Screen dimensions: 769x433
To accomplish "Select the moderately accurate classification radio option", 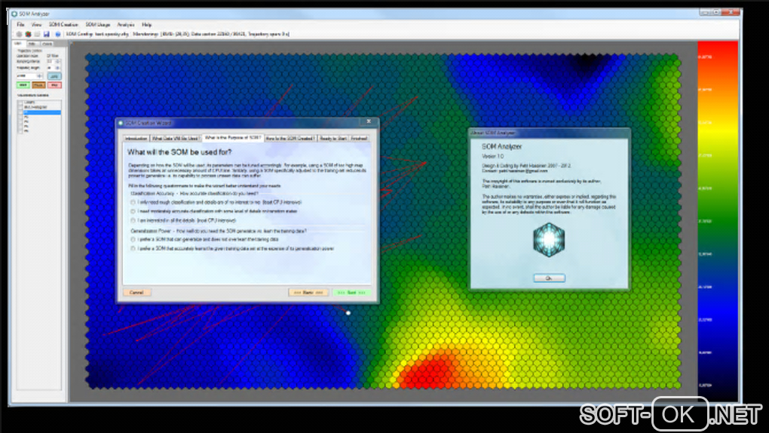I will (133, 211).
